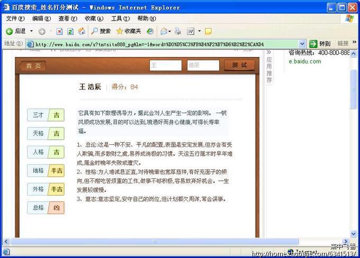Click the 首页 home button on page
This screenshot has width=360, height=258.
pos(33,66)
